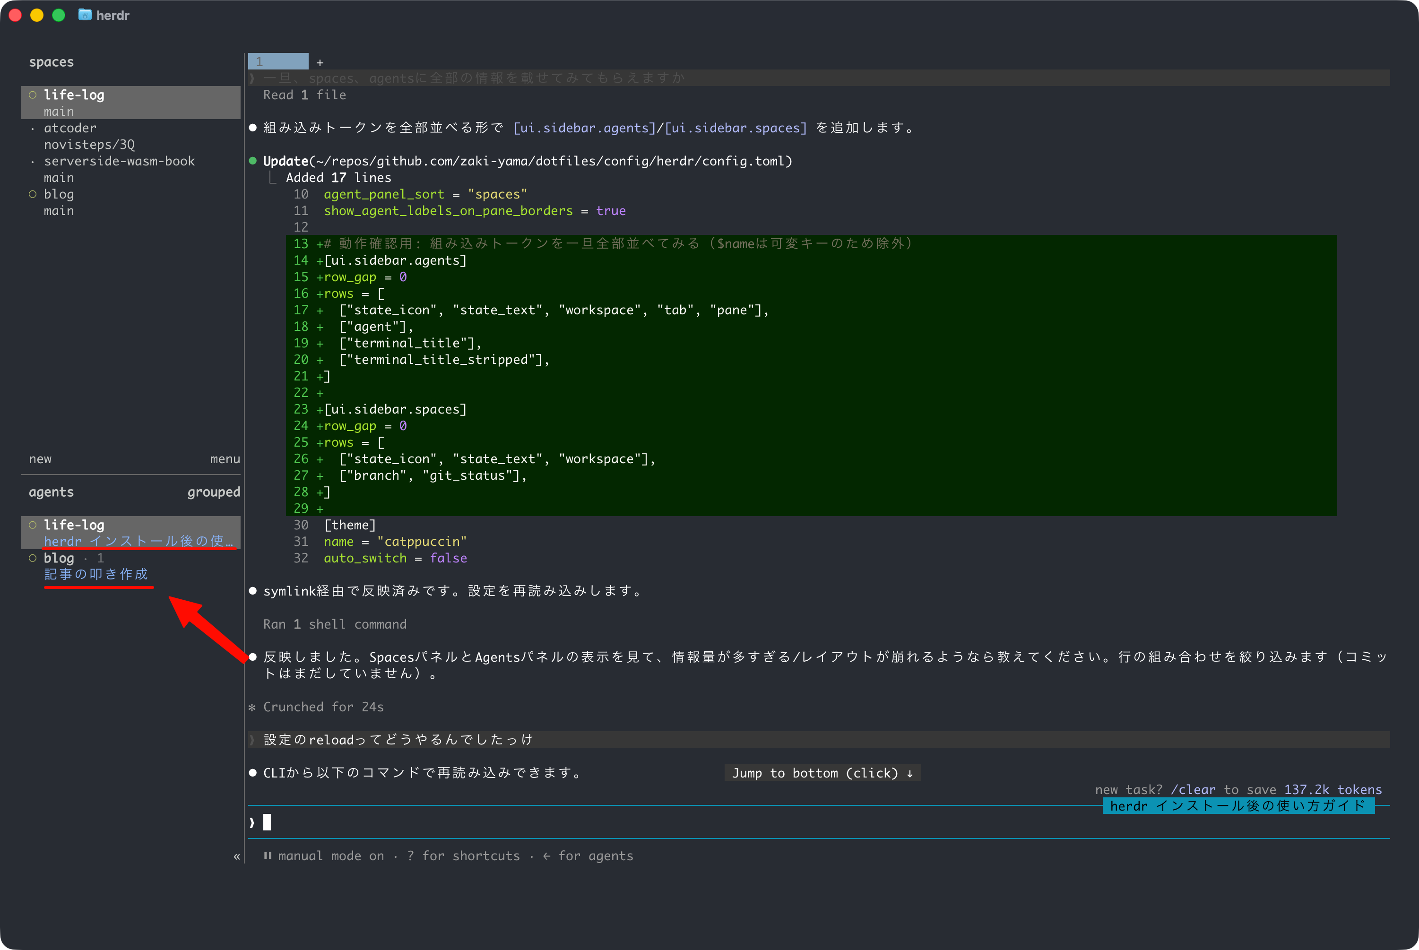Focus the prompt input field
Image resolution: width=1419 pixels, height=950 pixels.
(819, 822)
